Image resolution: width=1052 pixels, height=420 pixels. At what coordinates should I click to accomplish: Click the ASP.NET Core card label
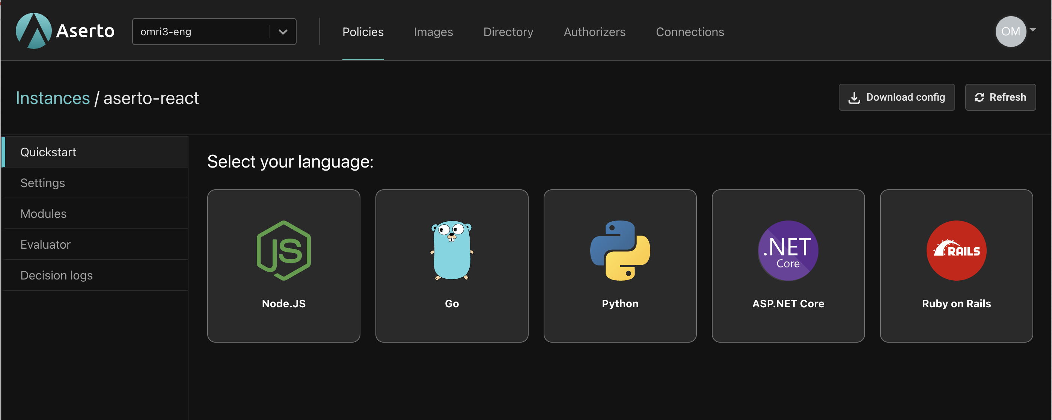pos(788,304)
